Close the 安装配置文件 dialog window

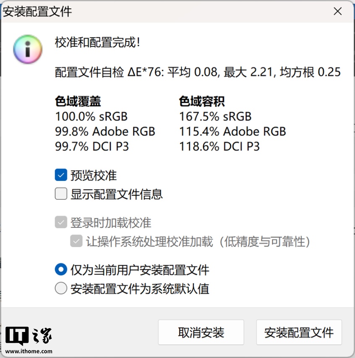338,11
